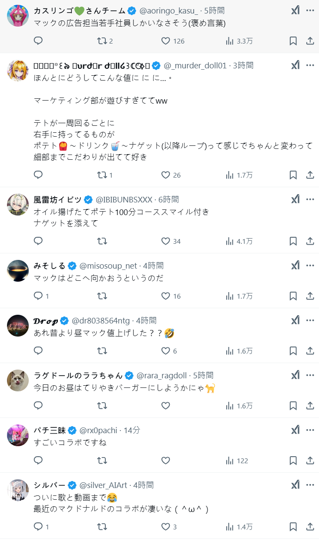The height and width of the screenshot is (542, 319).
Task: Like the 風雷坊イビツ tweet
Action: pos(165,241)
